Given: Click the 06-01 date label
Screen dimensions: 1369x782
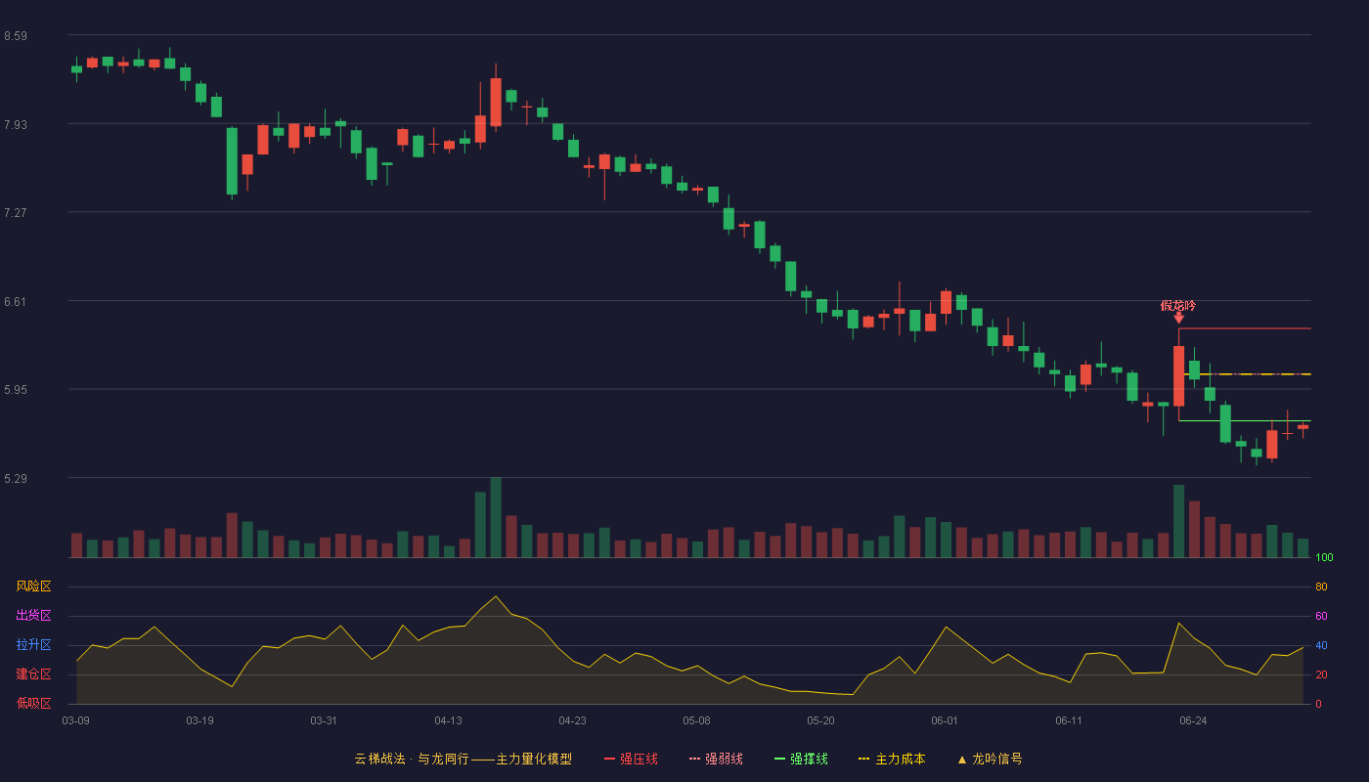Looking at the screenshot, I should pos(945,720).
